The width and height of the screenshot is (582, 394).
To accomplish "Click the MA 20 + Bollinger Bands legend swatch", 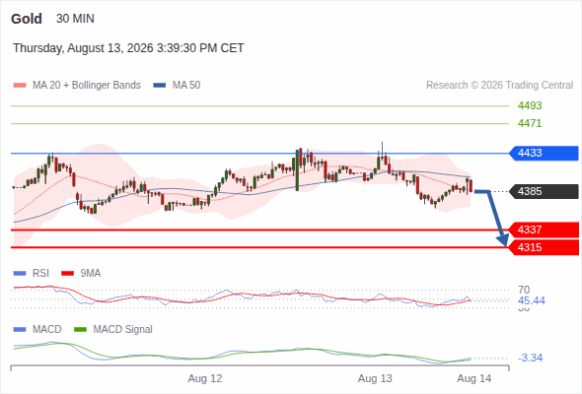I will [x=20, y=86].
